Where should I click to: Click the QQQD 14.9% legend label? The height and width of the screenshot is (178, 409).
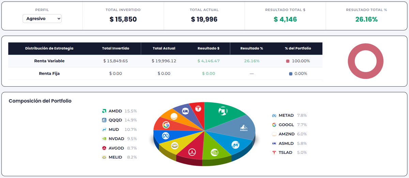pyautogui.click(x=123, y=120)
